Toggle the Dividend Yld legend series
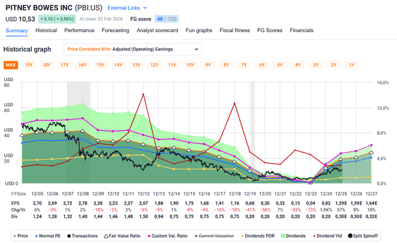The height and width of the screenshot is (243, 397). pyautogui.click(x=328, y=236)
